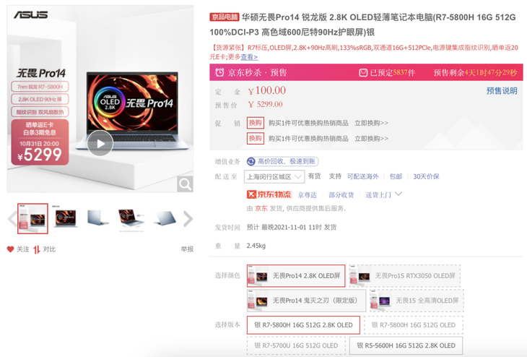Select 银 R7-5800H 16G 512G 2.8K OLED version

pos(303,325)
